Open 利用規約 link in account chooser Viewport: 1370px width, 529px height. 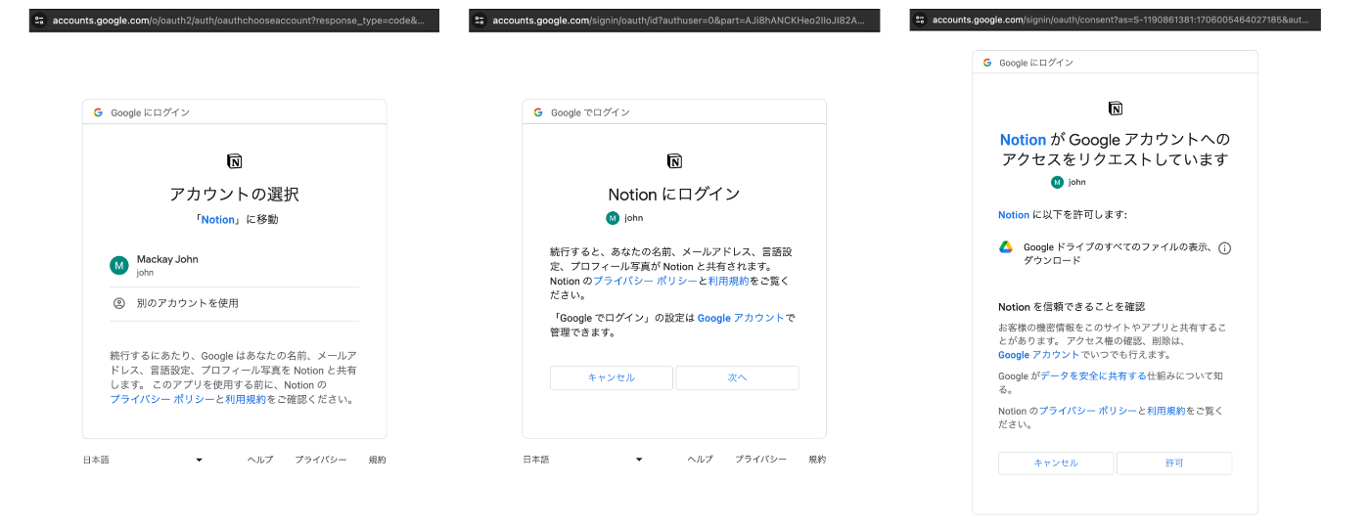[246, 400]
